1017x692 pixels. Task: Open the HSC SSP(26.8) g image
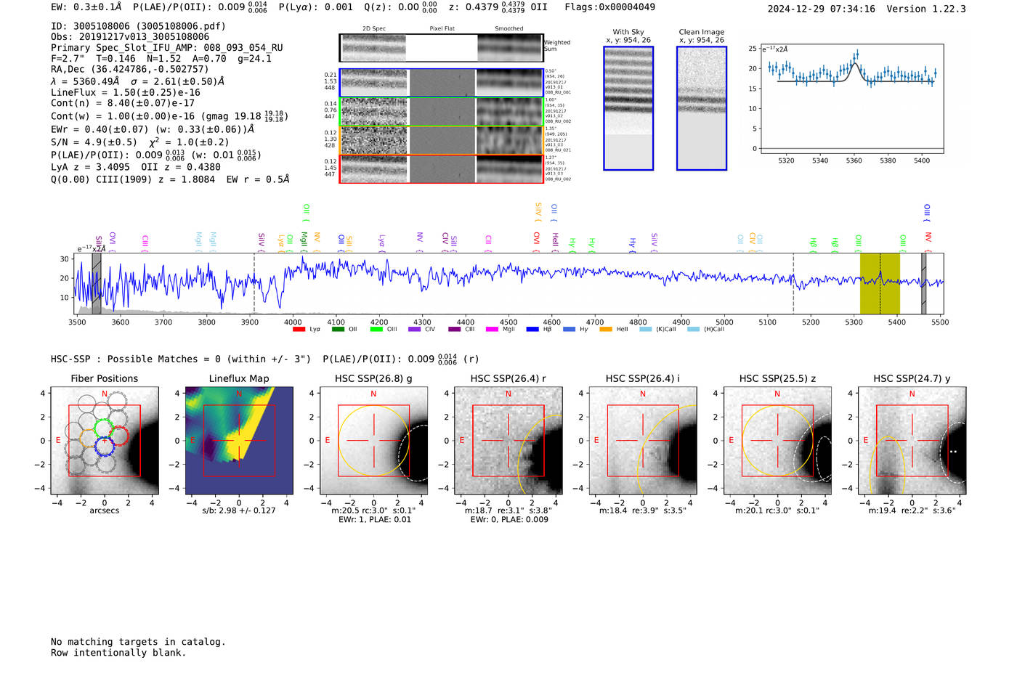[x=373, y=441]
